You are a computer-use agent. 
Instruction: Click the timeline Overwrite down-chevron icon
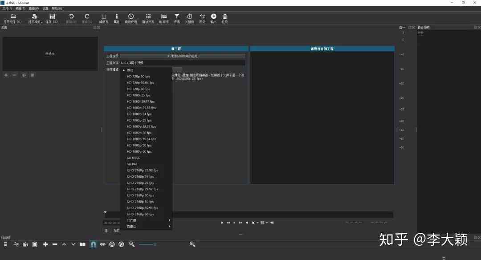coord(73,244)
